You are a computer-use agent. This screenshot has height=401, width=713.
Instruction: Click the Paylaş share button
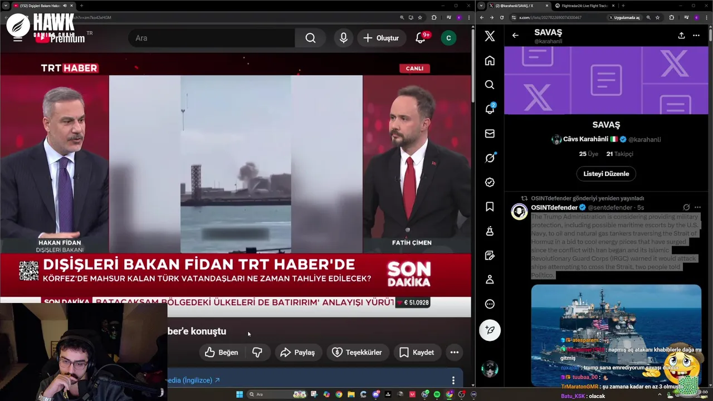click(x=297, y=352)
